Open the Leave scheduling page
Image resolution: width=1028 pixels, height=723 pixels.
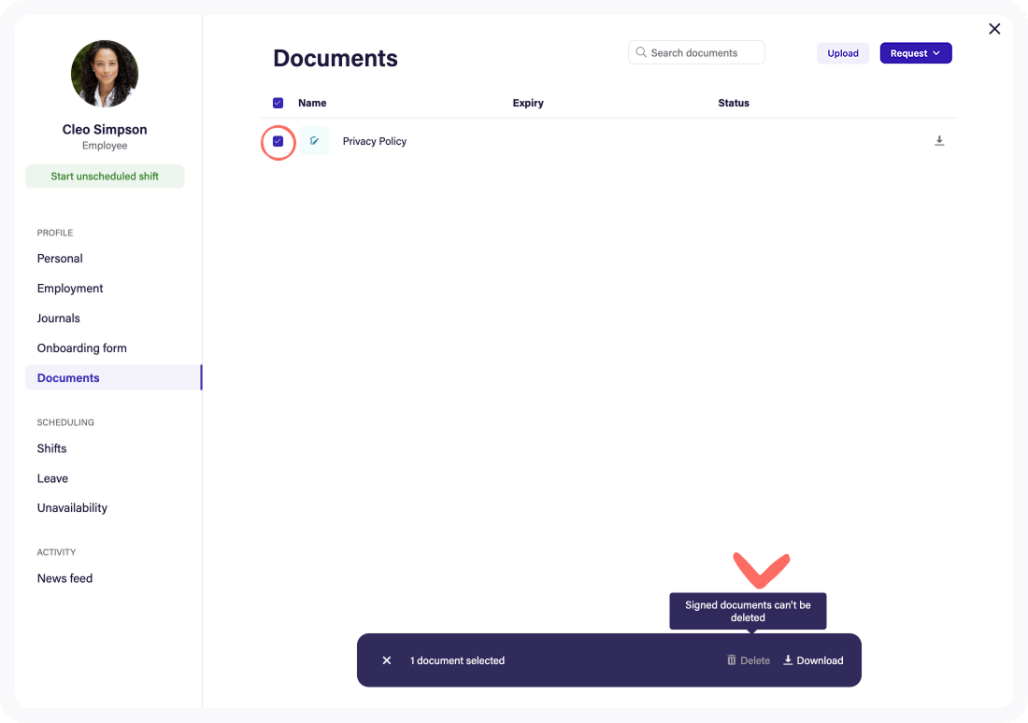click(52, 478)
